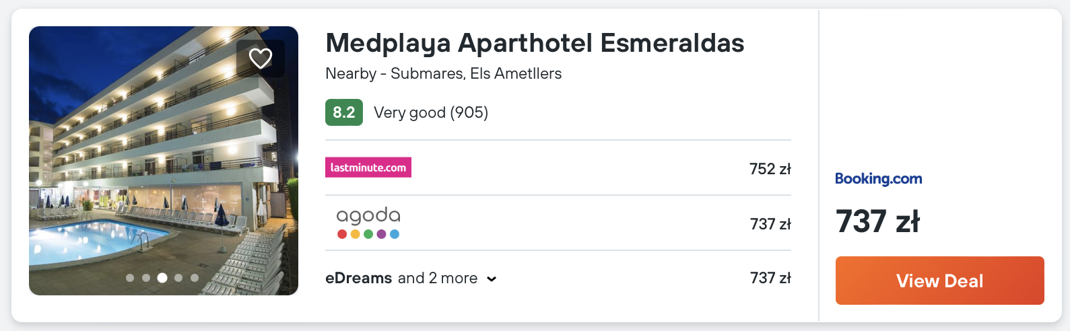
Task: Open Medplaya Aparthotel Esmeraldas title
Action: click(535, 43)
